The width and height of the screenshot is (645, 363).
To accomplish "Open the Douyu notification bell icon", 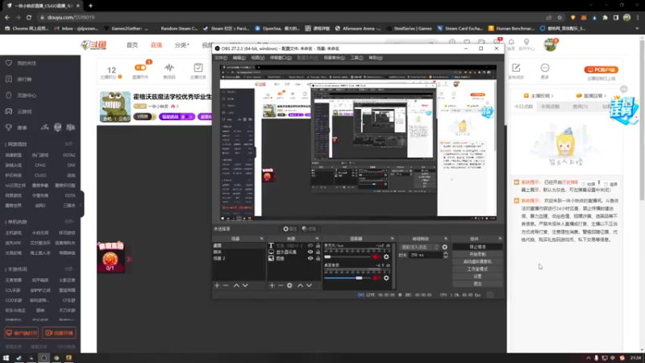I will [511, 42].
